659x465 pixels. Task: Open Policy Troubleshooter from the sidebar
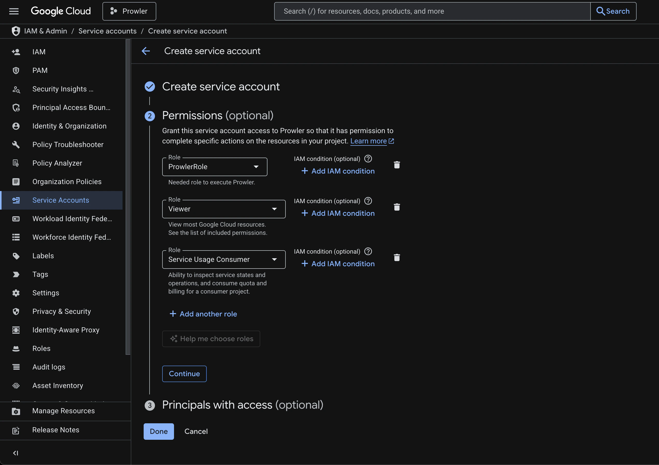tap(68, 144)
